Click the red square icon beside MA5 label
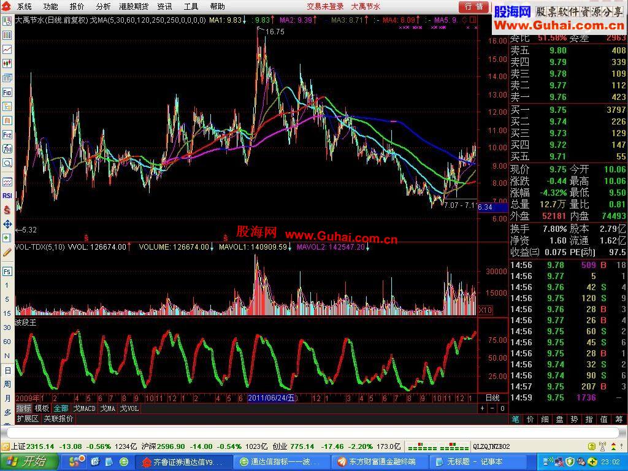This screenshot has height=471, width=628. click(473, 20)
